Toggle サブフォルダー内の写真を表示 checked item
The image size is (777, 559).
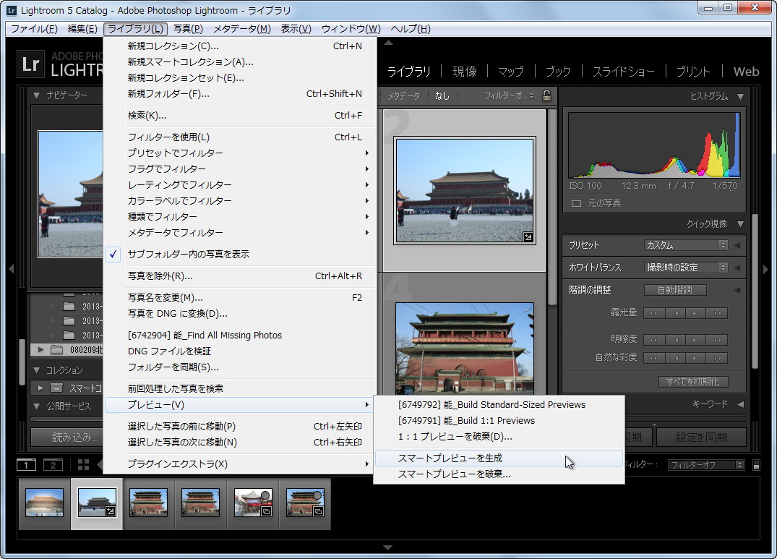[240, 255]
